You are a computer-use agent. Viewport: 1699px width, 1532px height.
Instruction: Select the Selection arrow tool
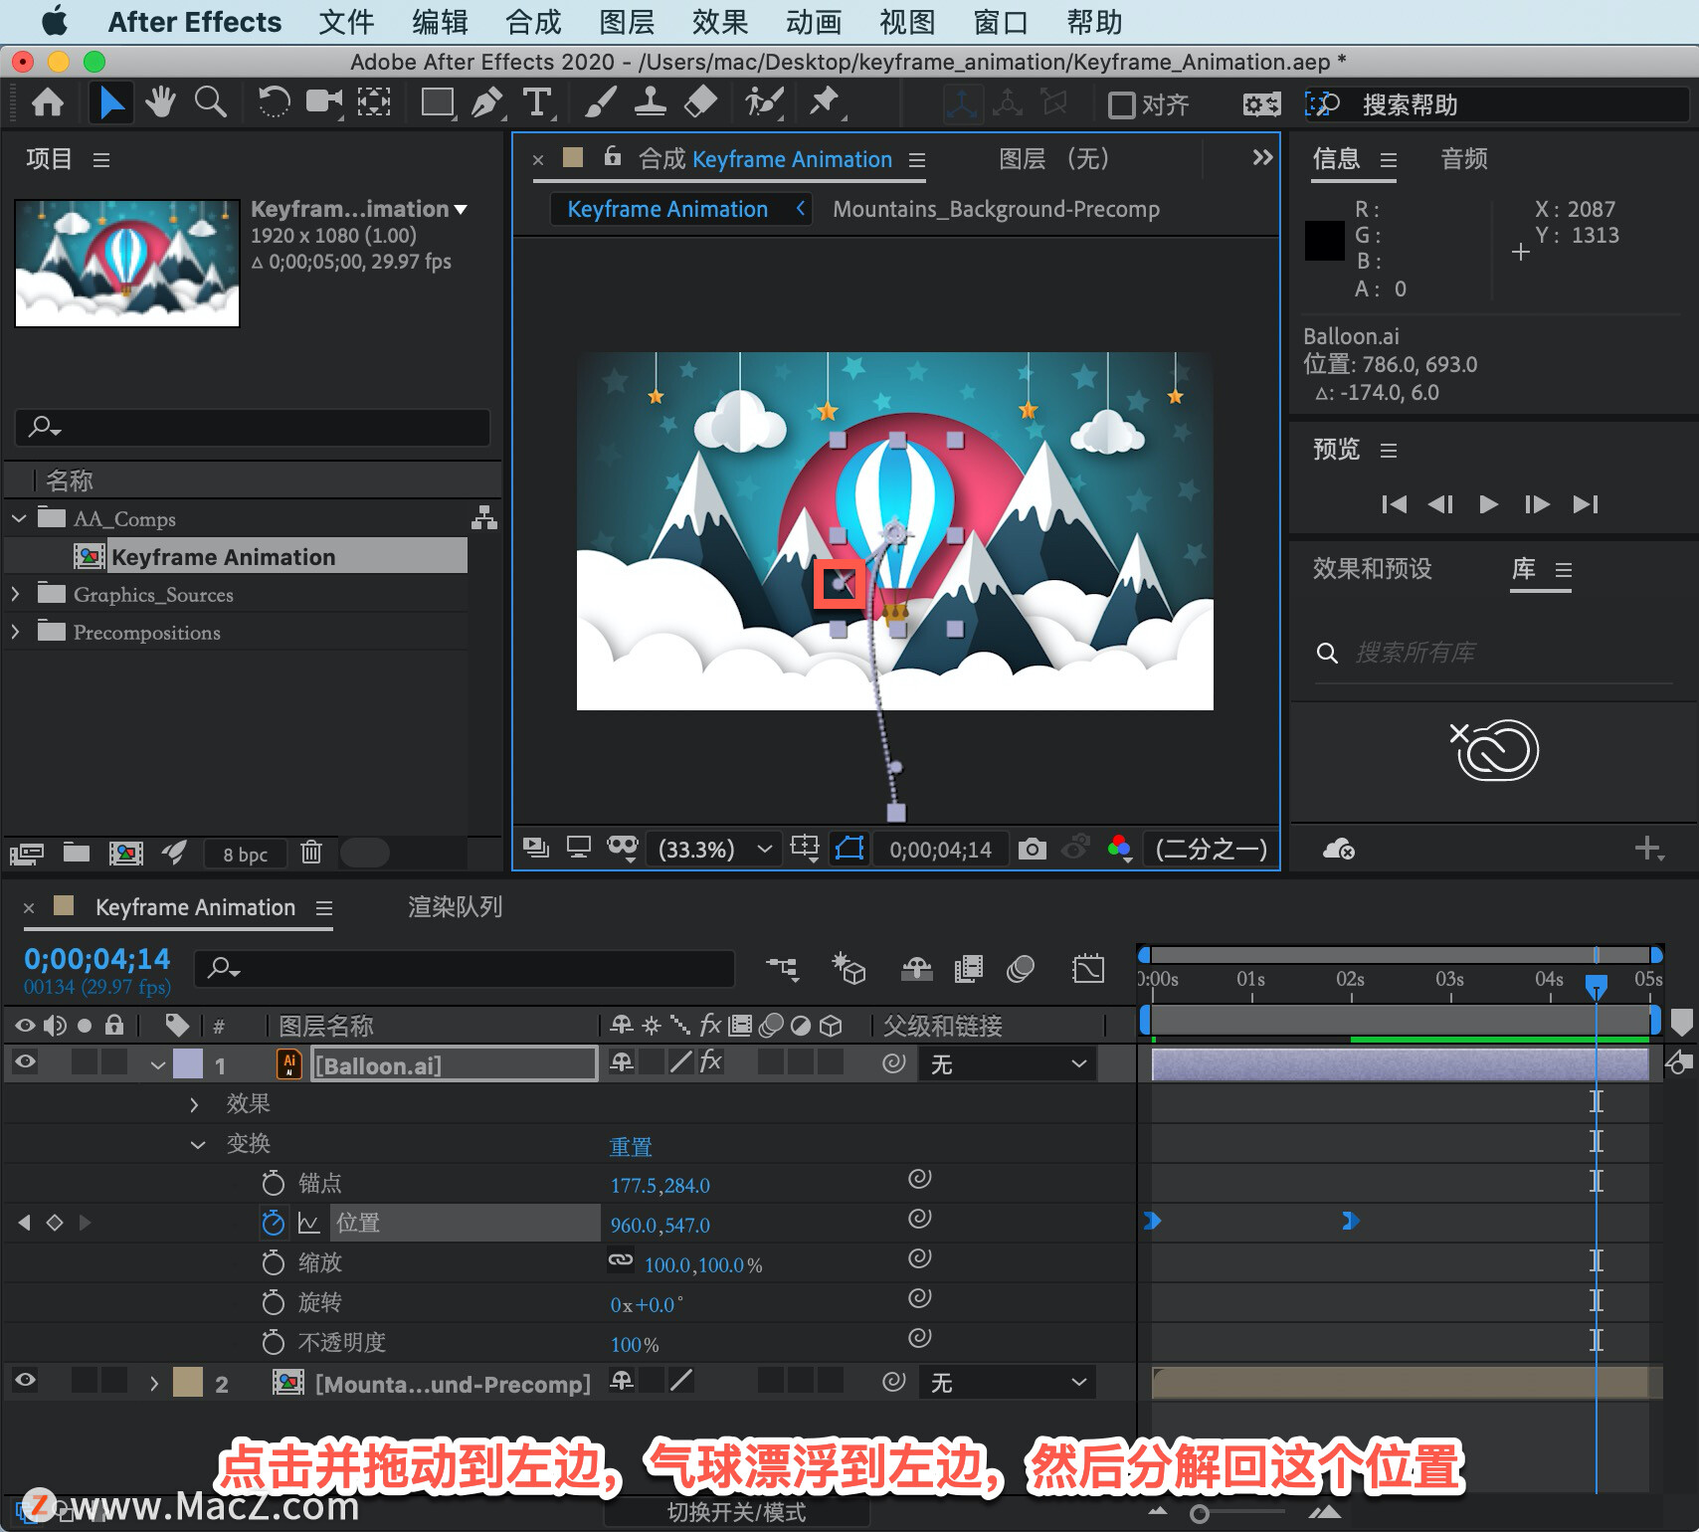[x=110, y=102]
